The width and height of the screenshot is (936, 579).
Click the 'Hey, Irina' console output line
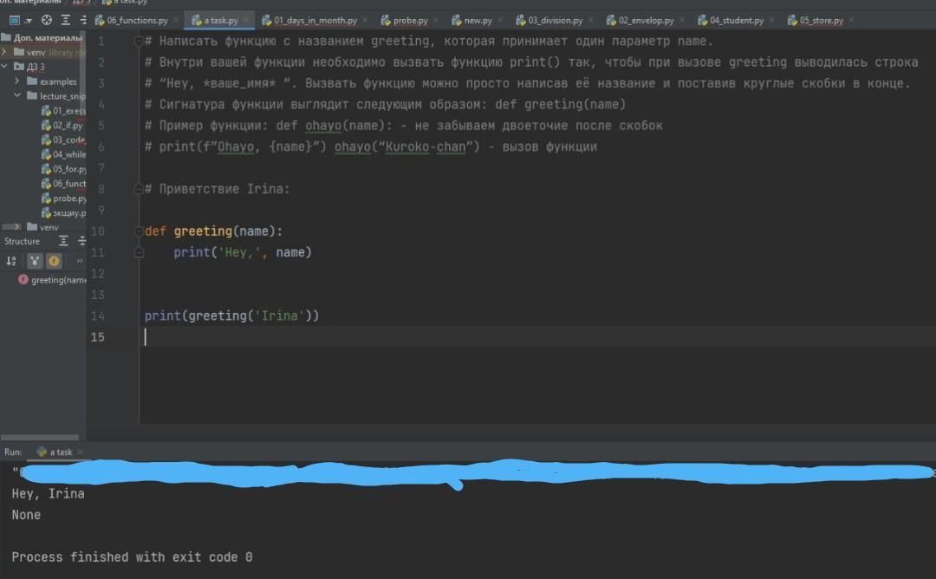(48, 494)
